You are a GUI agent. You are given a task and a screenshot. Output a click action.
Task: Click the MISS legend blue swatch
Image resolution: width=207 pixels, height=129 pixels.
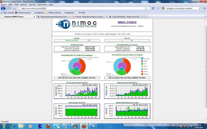tap(142, 69)
